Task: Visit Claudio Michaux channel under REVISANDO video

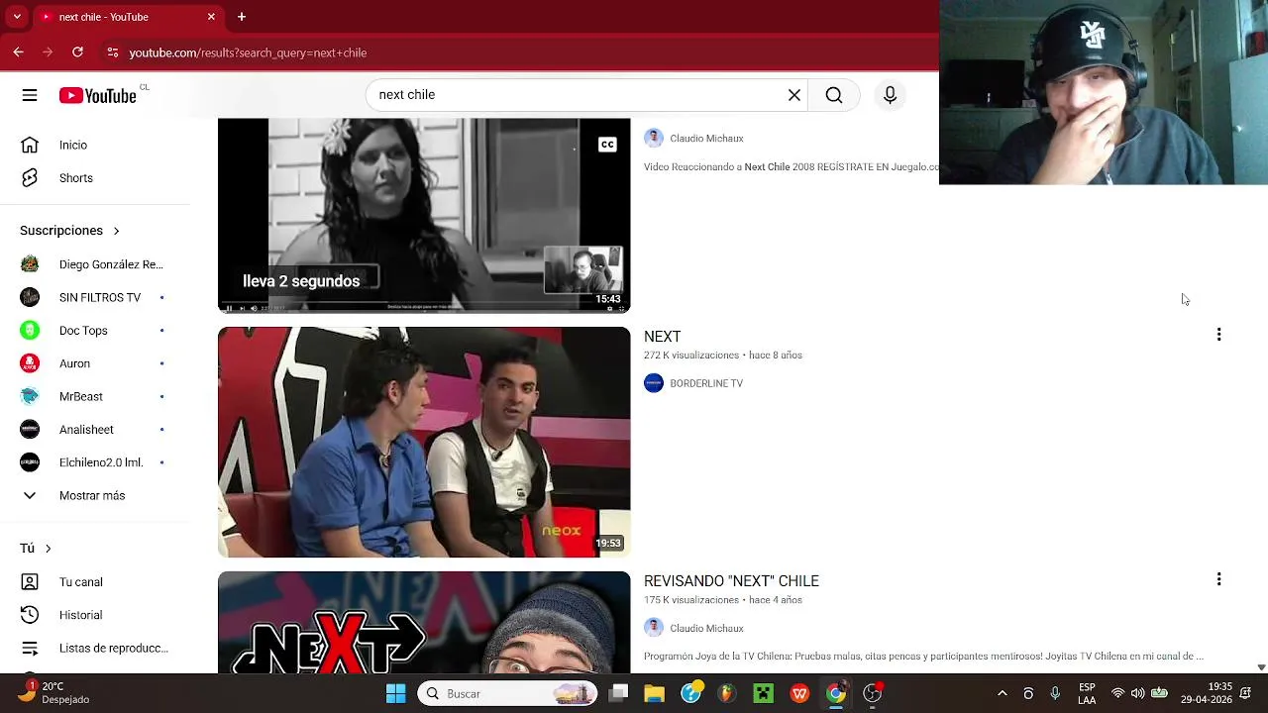Action: 705,628
